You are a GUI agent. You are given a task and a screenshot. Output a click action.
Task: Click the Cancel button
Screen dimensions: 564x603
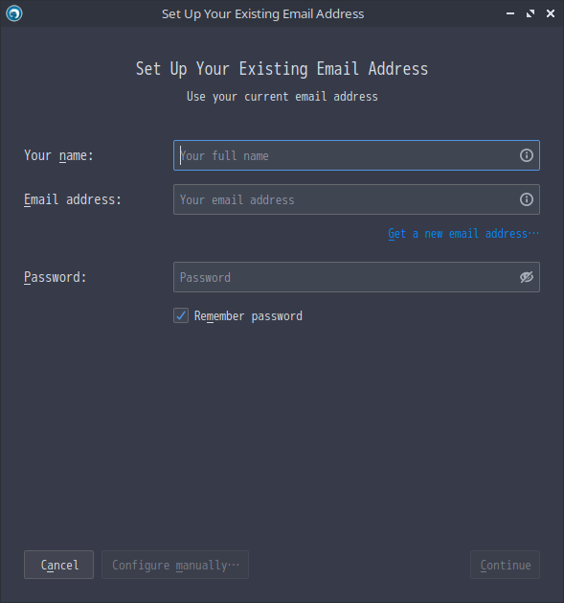point(58,565)
